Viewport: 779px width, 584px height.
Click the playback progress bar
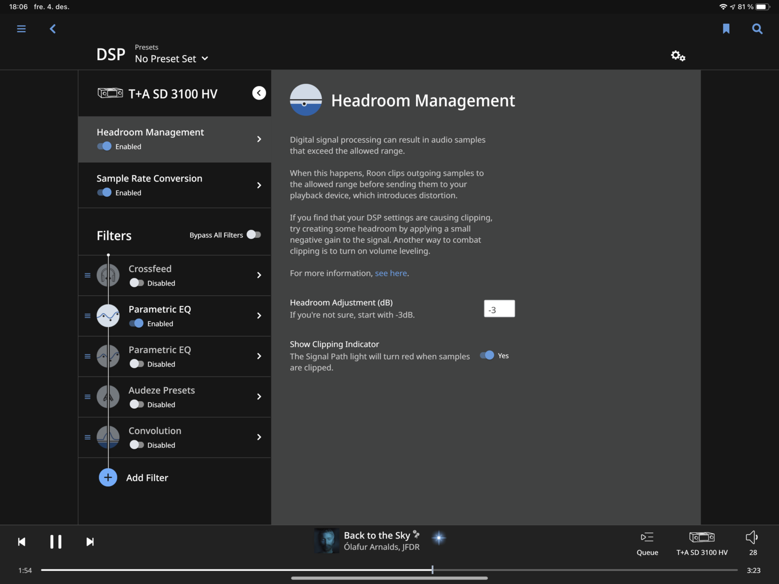click(389, 570)
